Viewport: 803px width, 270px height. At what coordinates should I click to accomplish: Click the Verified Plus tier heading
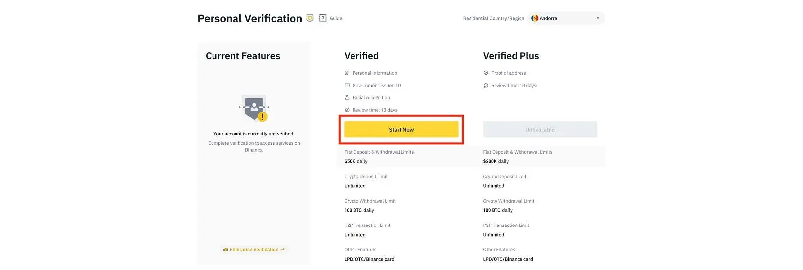[x=511, y=56]
